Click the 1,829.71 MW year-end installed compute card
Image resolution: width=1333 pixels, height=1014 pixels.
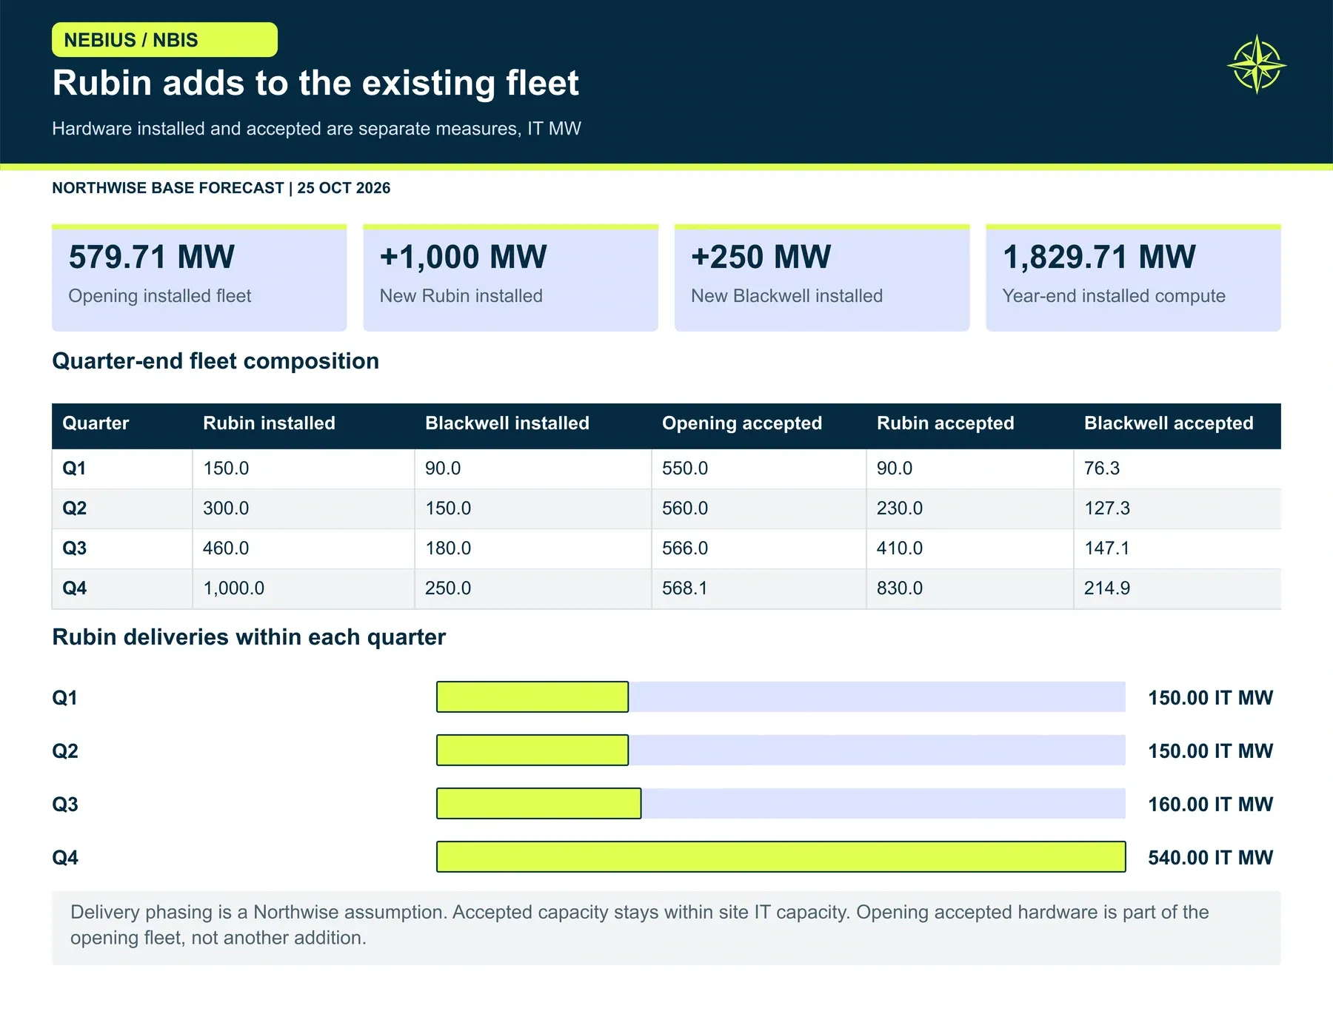(1133, 278)
